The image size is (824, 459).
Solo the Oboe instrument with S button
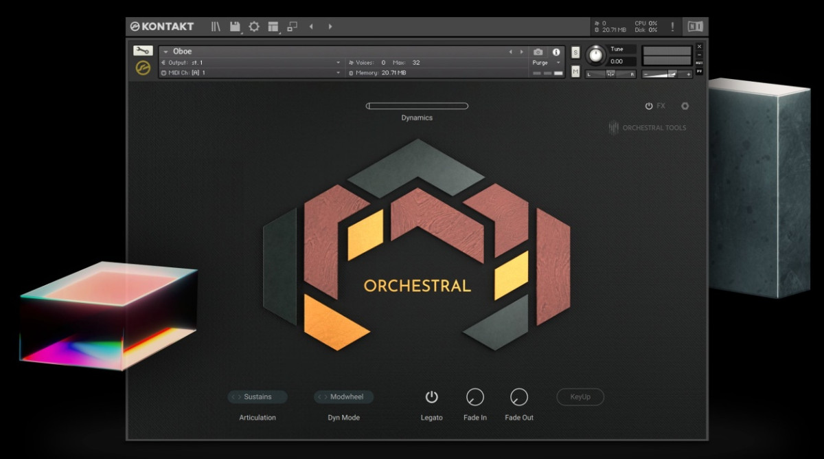click(x=575, y=52)
